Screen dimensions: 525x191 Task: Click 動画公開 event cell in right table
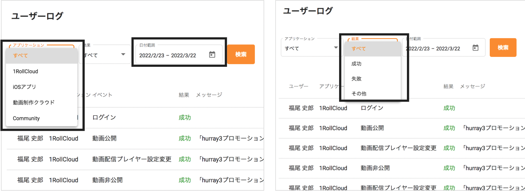[x=372, y=128]
